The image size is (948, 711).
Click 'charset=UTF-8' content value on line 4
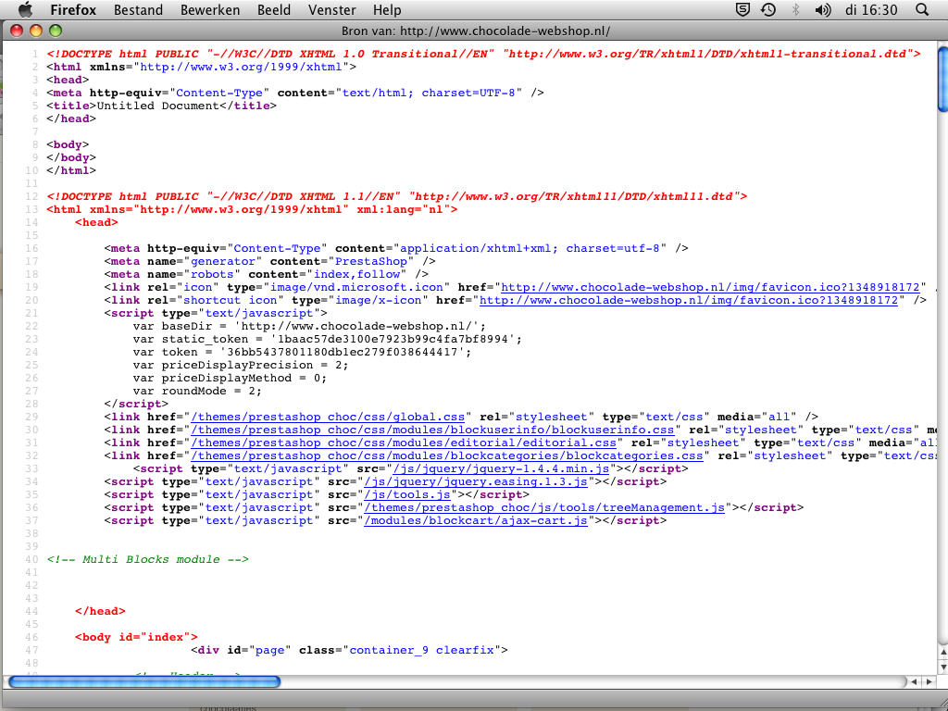pyautogui.click(x=468, y=93)
